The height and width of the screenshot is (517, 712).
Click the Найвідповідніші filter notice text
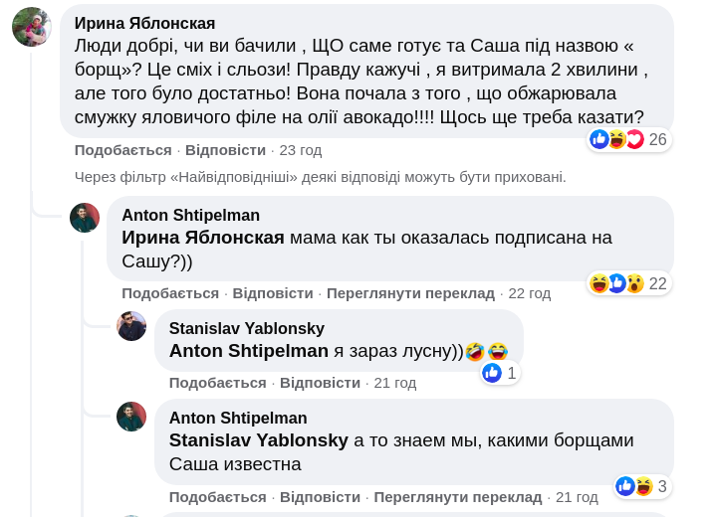point(320,177)
